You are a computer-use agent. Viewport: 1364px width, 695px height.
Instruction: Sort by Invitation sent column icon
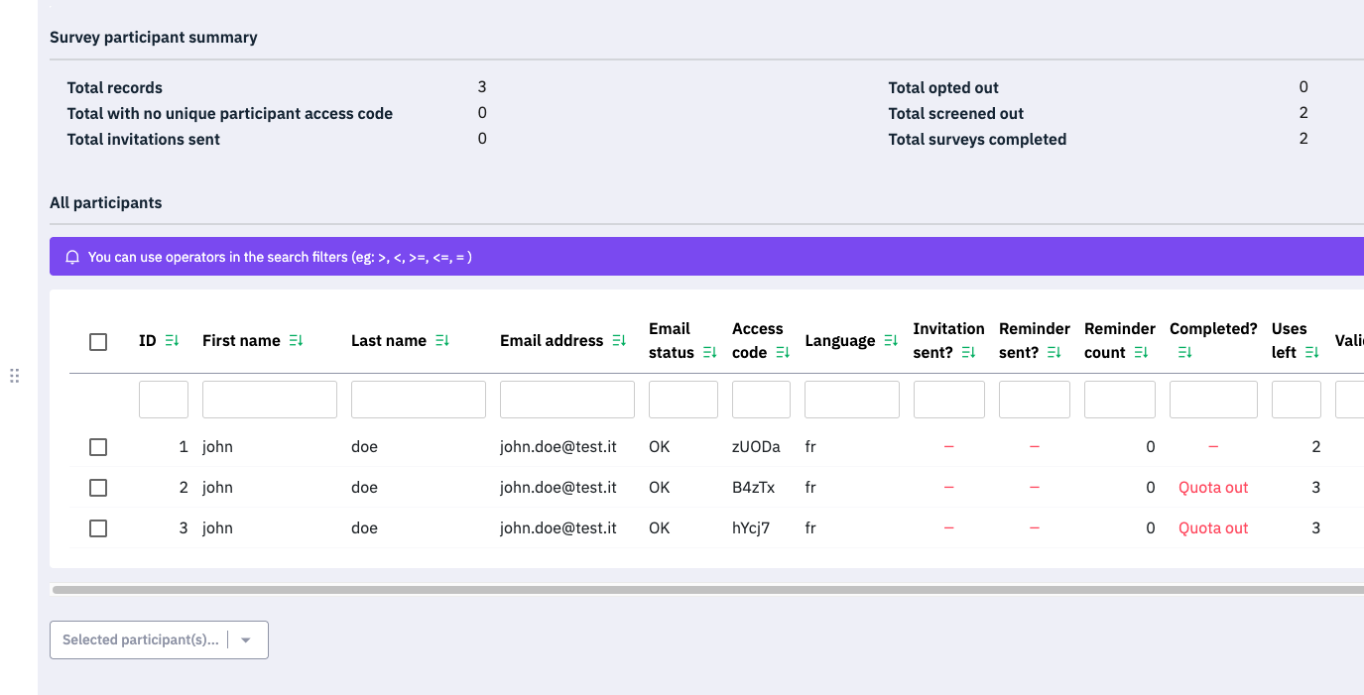tap(969, 353)
